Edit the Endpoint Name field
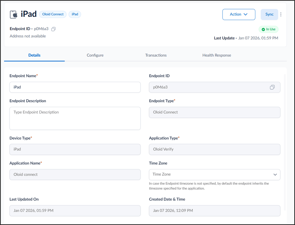 [75, 87]
